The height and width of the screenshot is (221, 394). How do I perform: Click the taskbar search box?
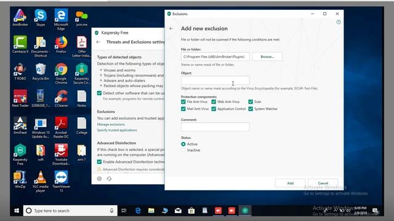(70, 211)
